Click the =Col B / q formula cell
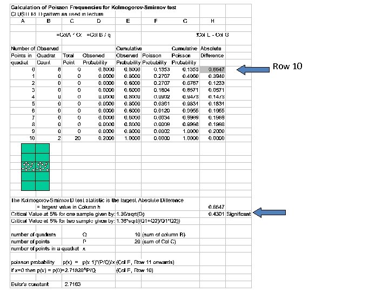Screen dimensions: 389x292 99,35
